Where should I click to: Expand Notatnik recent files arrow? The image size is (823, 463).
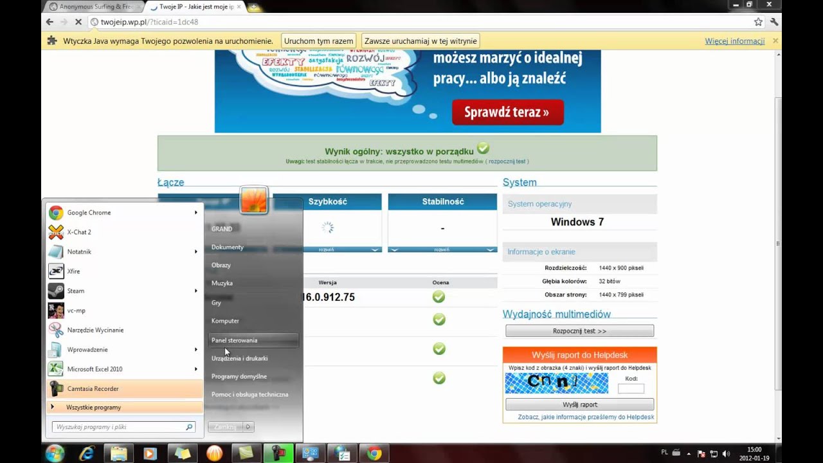pos(196,251)
